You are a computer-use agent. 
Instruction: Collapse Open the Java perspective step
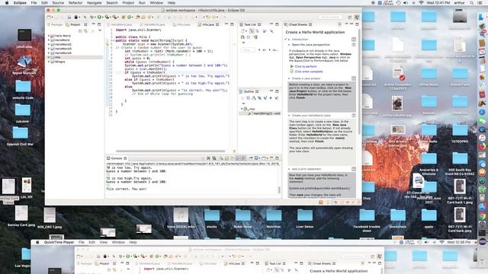point(289,45)
